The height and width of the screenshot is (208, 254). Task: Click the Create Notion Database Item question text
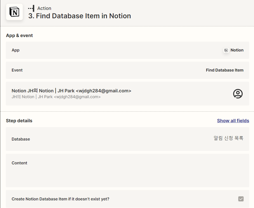[x=60, y=199]
